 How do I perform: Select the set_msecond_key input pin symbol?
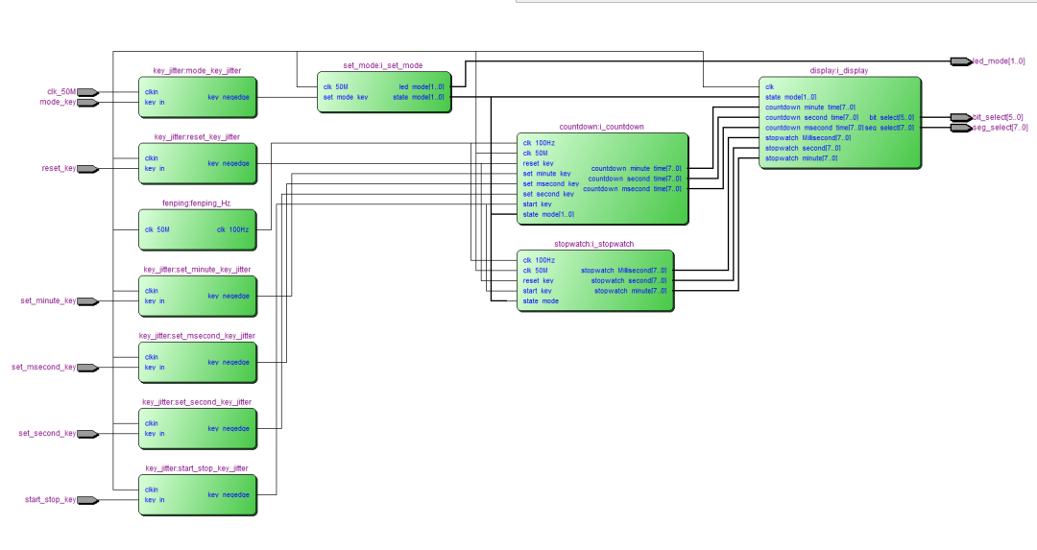point(87,368)
